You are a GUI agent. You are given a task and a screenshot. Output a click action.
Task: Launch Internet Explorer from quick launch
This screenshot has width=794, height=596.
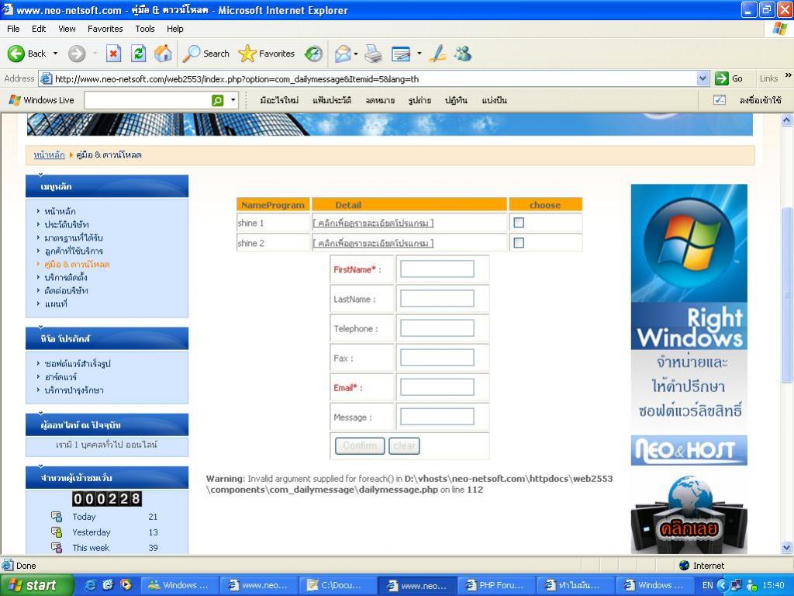(91, 585)
